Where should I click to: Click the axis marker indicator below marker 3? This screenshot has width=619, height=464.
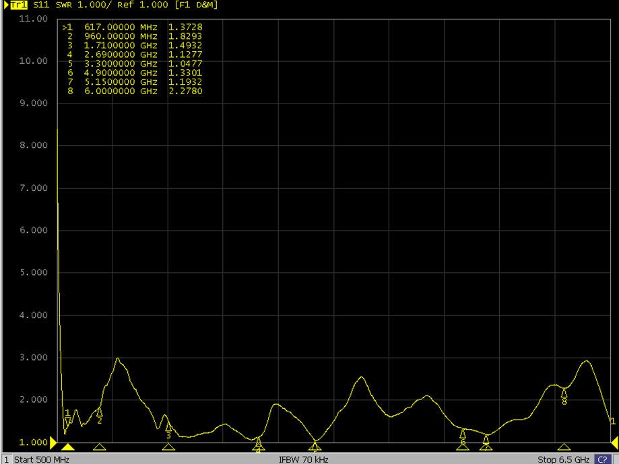(x=168, y=447)
